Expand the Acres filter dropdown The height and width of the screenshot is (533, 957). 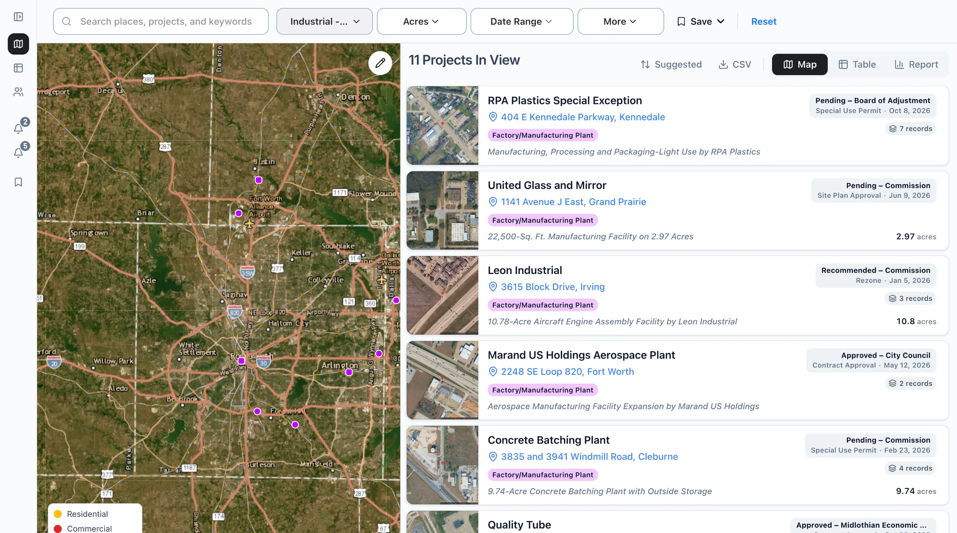point(421,22)
